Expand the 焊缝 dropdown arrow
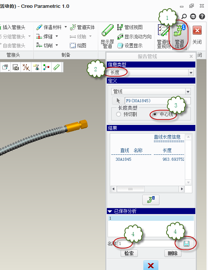The width and height of the screenshot is (208, 270). (57, 36)
